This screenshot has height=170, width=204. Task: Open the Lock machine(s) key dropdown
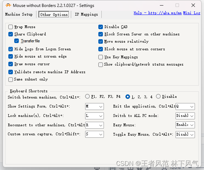point(95,116)
